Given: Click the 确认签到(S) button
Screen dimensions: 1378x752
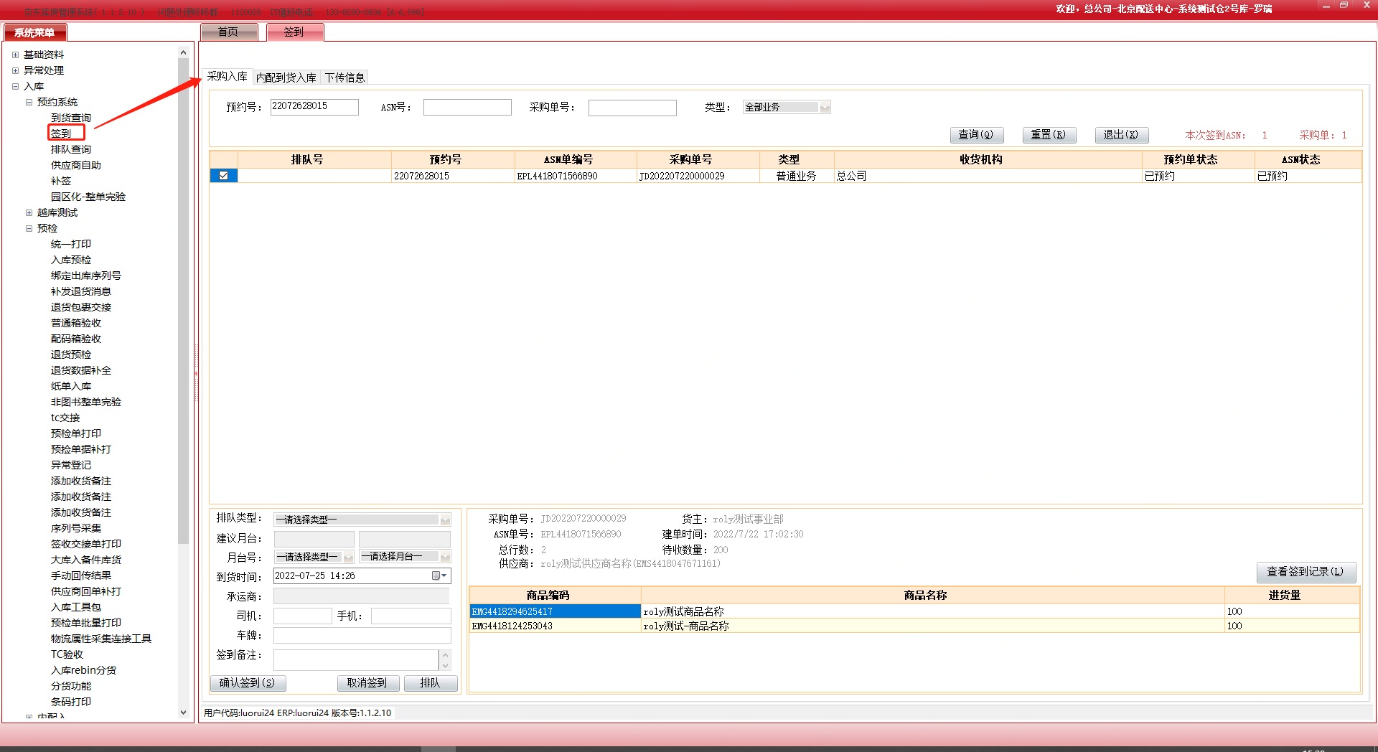Looking at the screenshot, I should (248, 683).
